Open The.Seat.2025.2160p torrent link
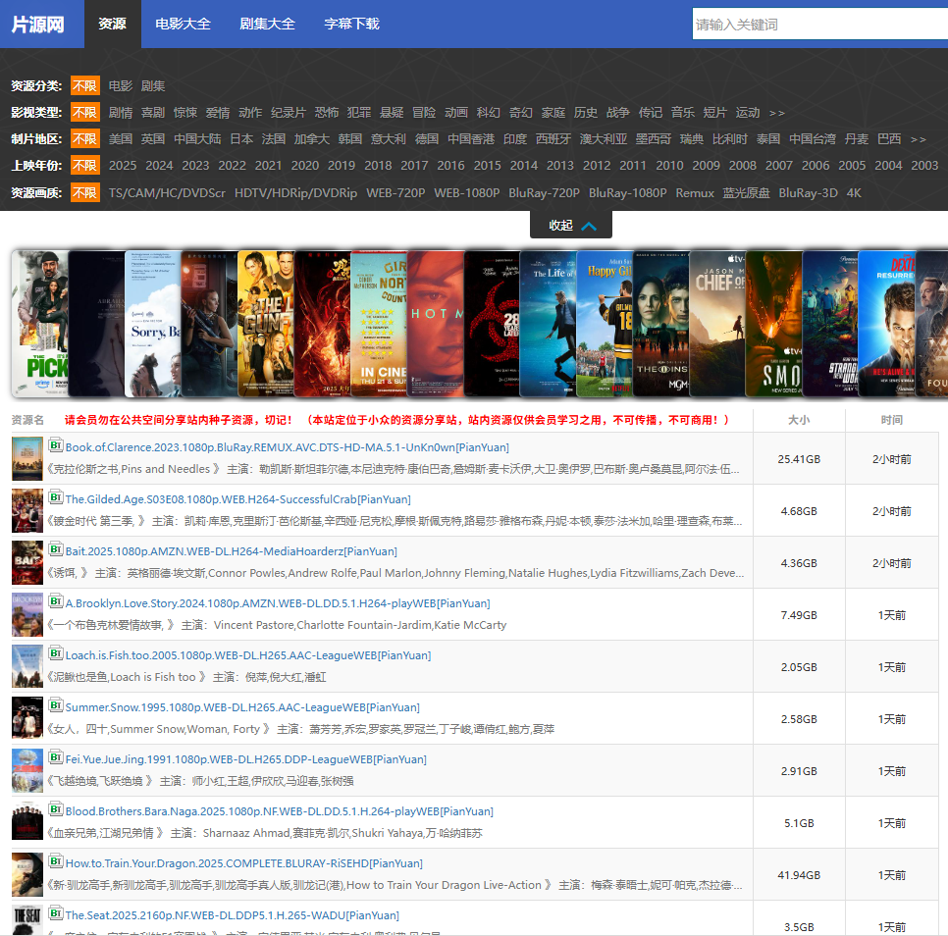Image resolution: width=948 pixels, height=936 pixels. coord(233,914)
